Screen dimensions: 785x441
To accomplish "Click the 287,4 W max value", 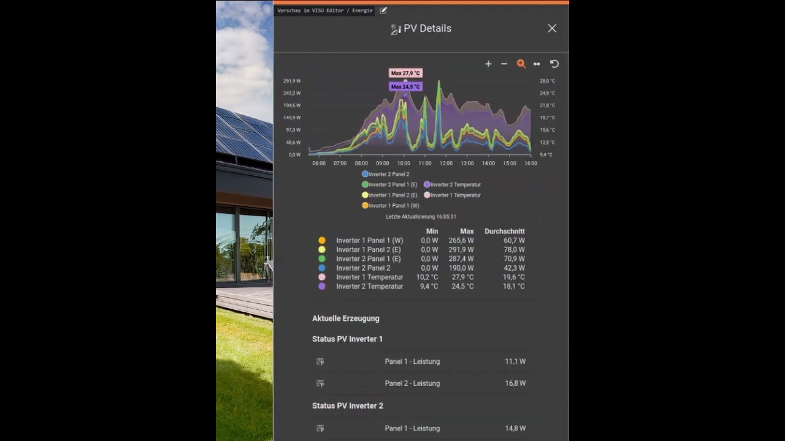I will click(x=461, y=259).
